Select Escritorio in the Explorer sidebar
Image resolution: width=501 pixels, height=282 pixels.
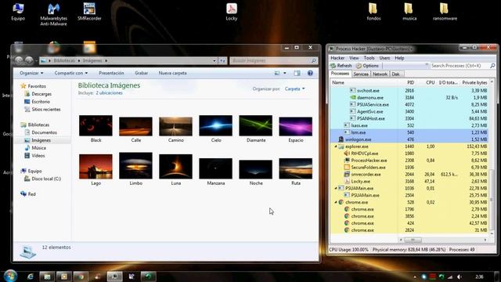point(41,101)
